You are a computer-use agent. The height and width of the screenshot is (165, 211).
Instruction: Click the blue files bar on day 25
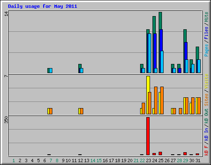coord(161,40)
